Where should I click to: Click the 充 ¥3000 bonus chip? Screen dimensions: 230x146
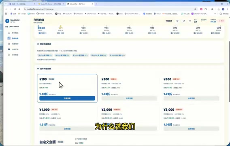[x=117, y=55]
